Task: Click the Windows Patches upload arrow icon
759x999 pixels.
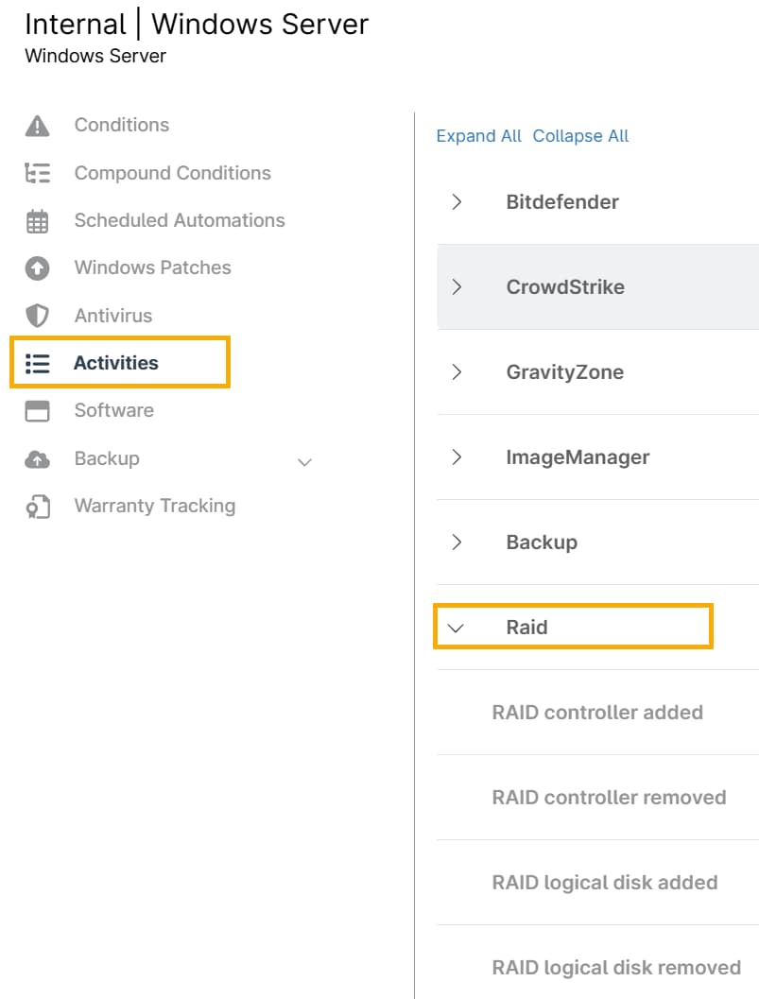Action: tap(37, 268)
